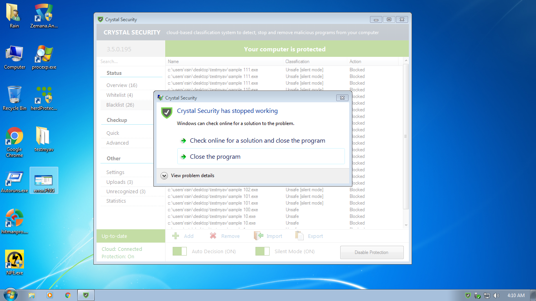Open the Rain user folder icon
Viewport: 536px width, 301px height.
[x=14, y=16]
